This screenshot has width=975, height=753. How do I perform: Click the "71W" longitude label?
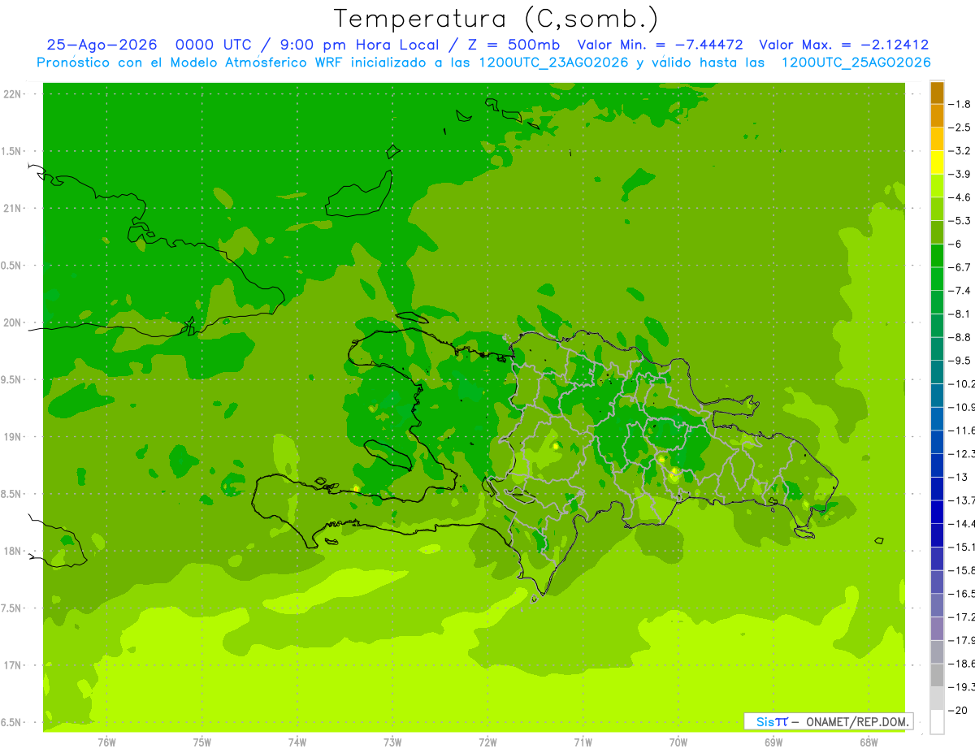click(x=583, y=742)
